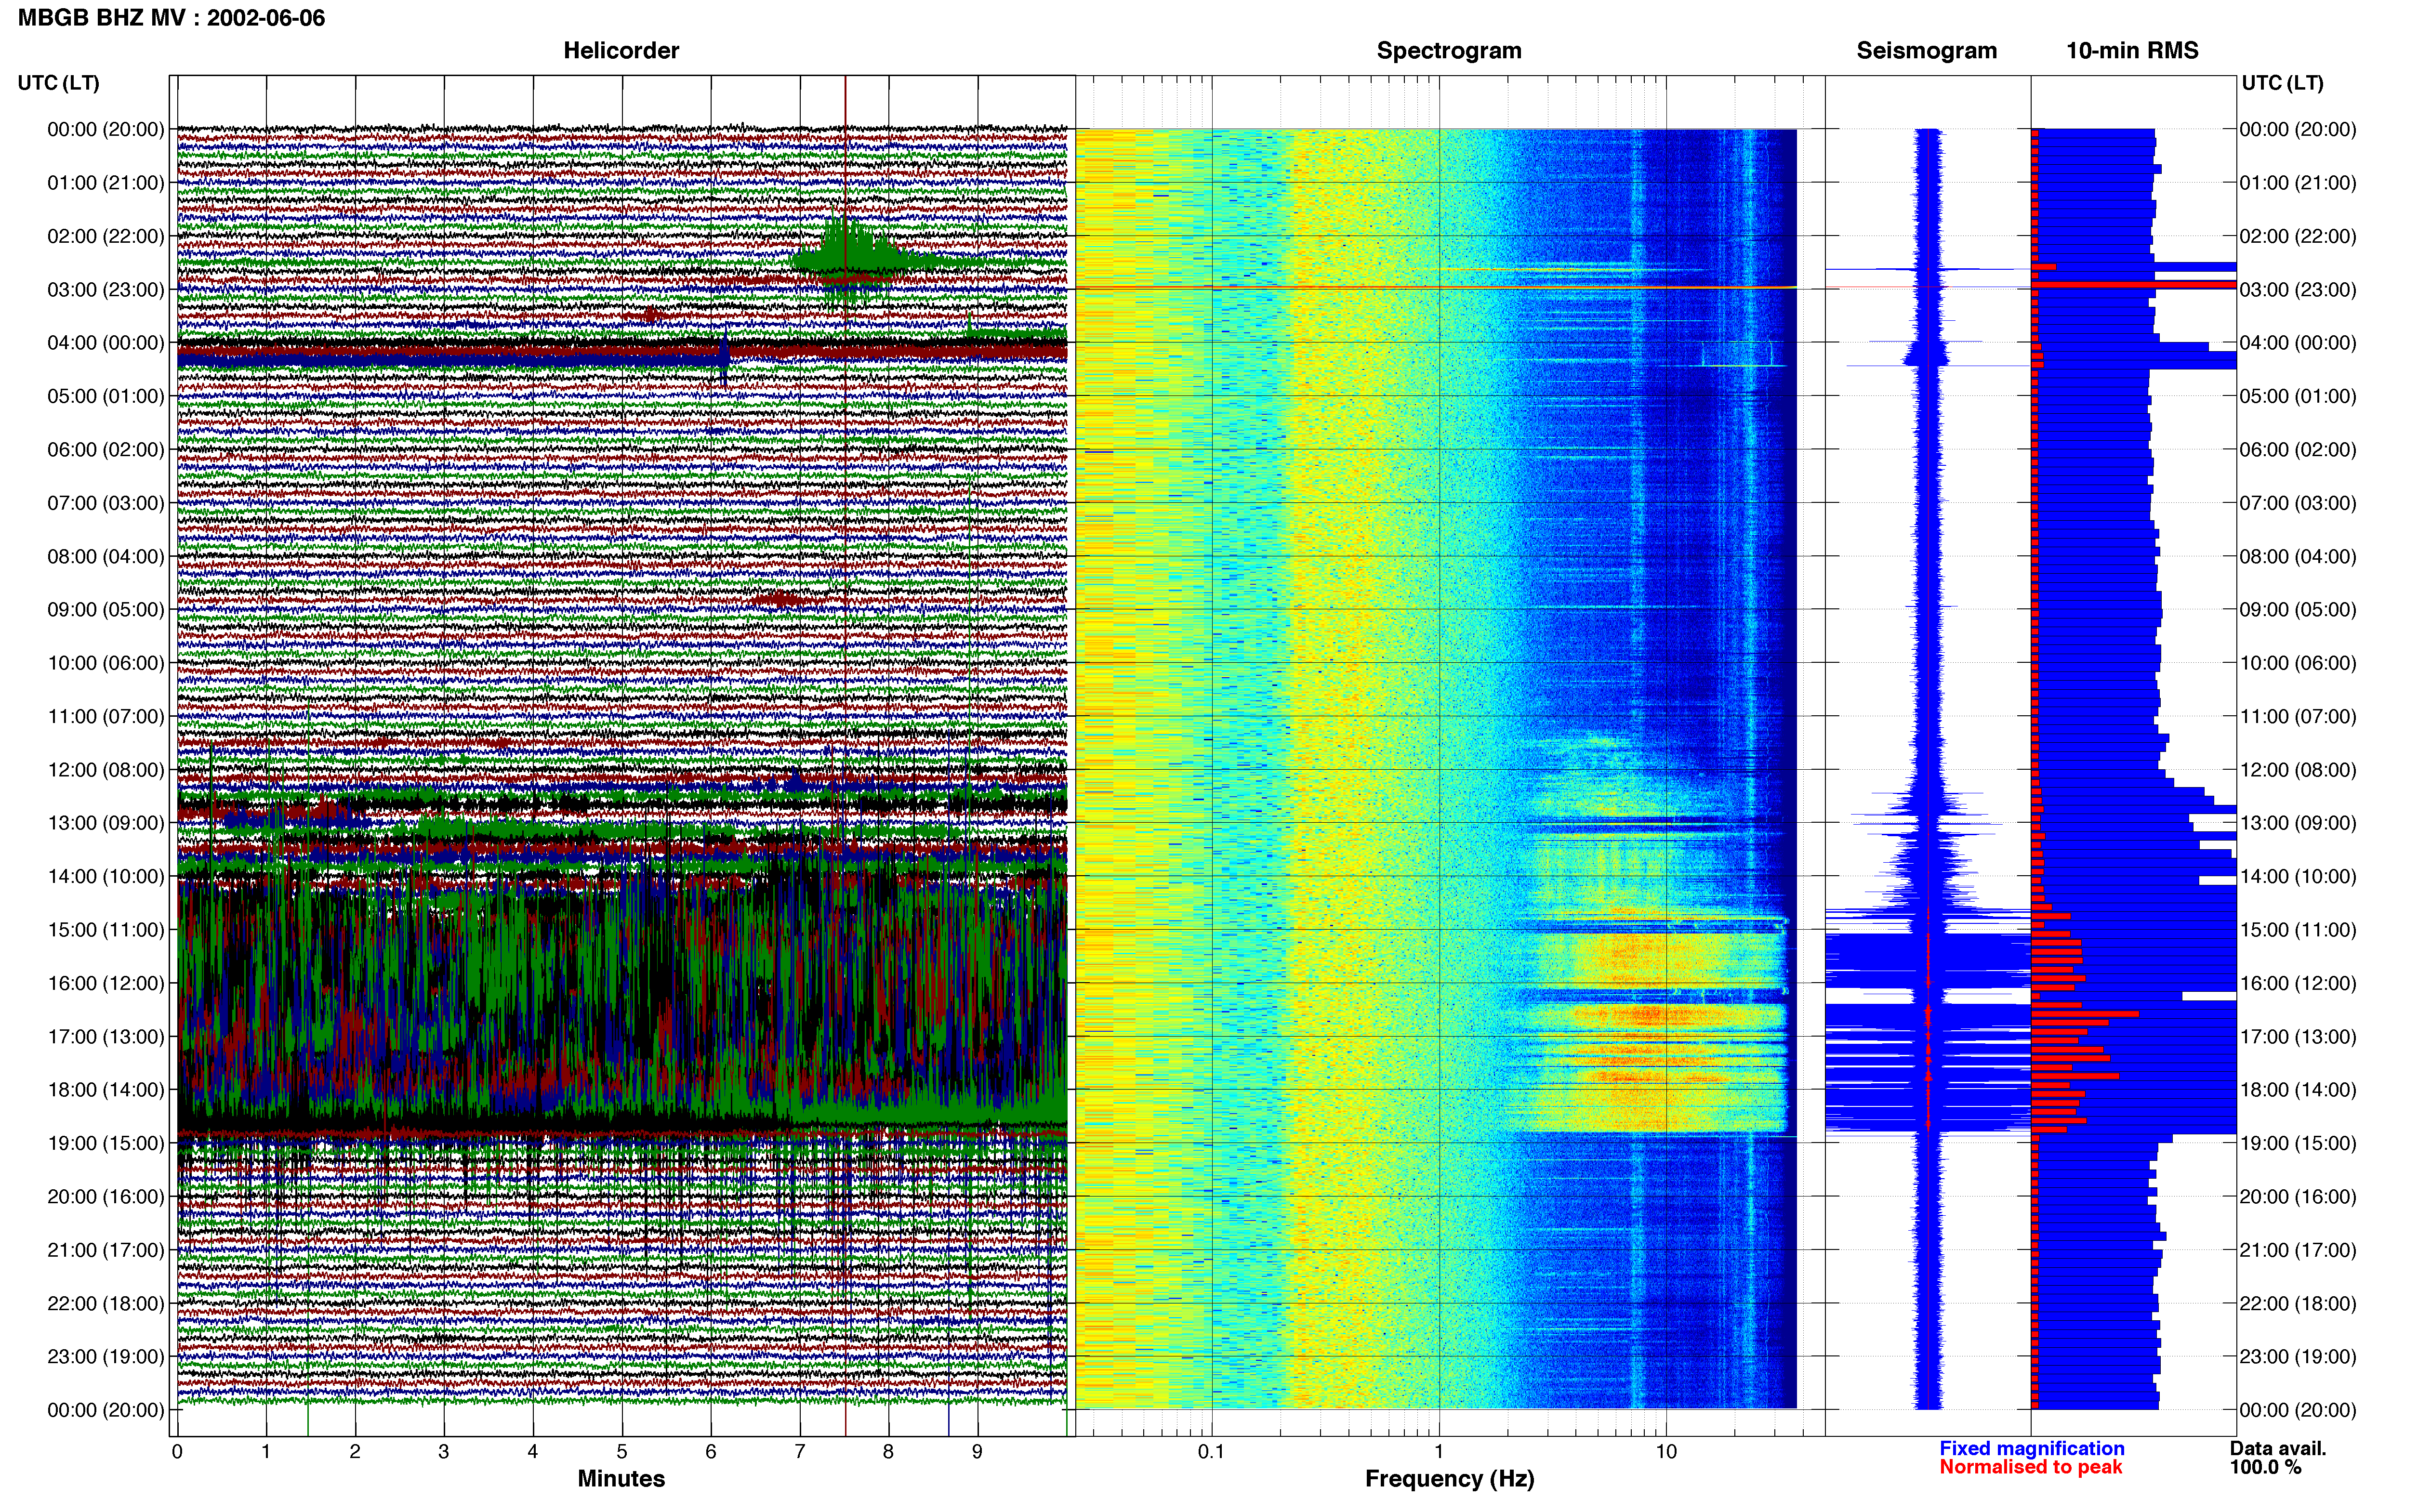Click the right-axis time label '06:00 (02:00)'
The height and width of the screenshot is (1512, 2418).
point(2298,449)
